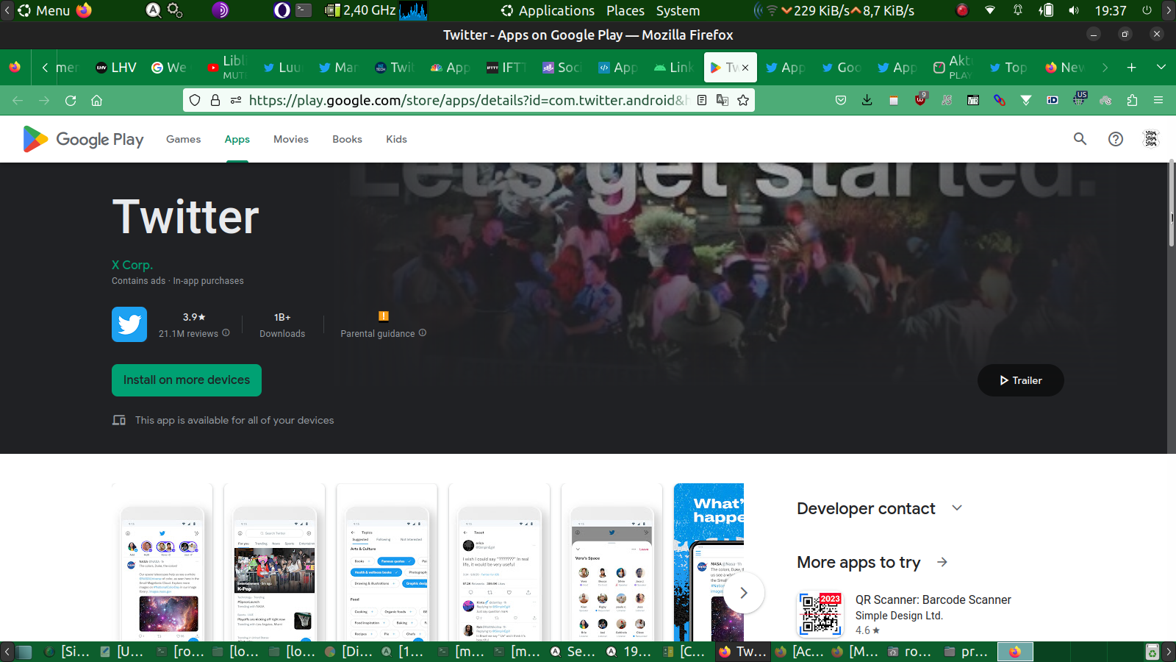
Task: Open tracking protection shield in address bar
Action: tap(195, 100)
